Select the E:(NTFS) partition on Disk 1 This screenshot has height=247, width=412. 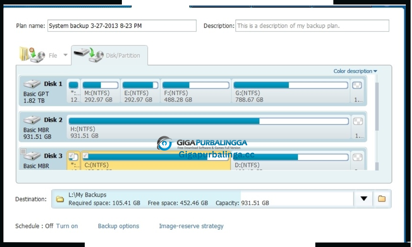point(140,91)
